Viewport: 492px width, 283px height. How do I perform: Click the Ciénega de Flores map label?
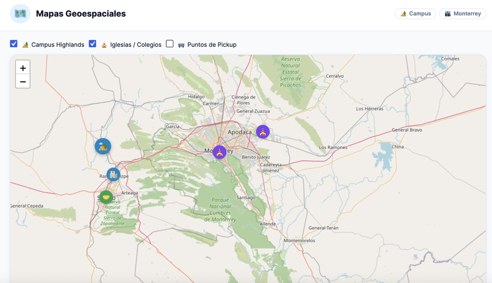pyautogui.click(x=244, y=100)
